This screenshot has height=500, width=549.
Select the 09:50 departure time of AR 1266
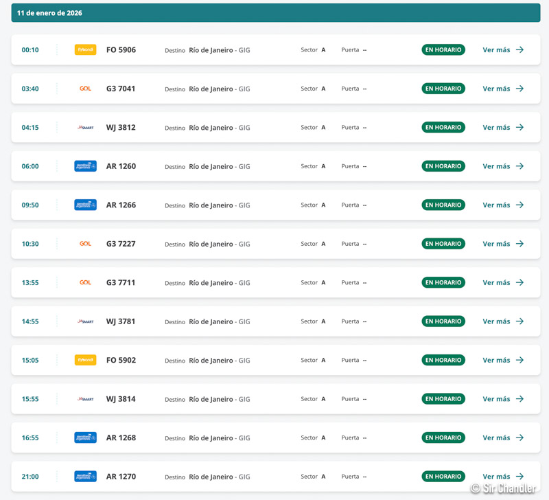tap(30, 205)
